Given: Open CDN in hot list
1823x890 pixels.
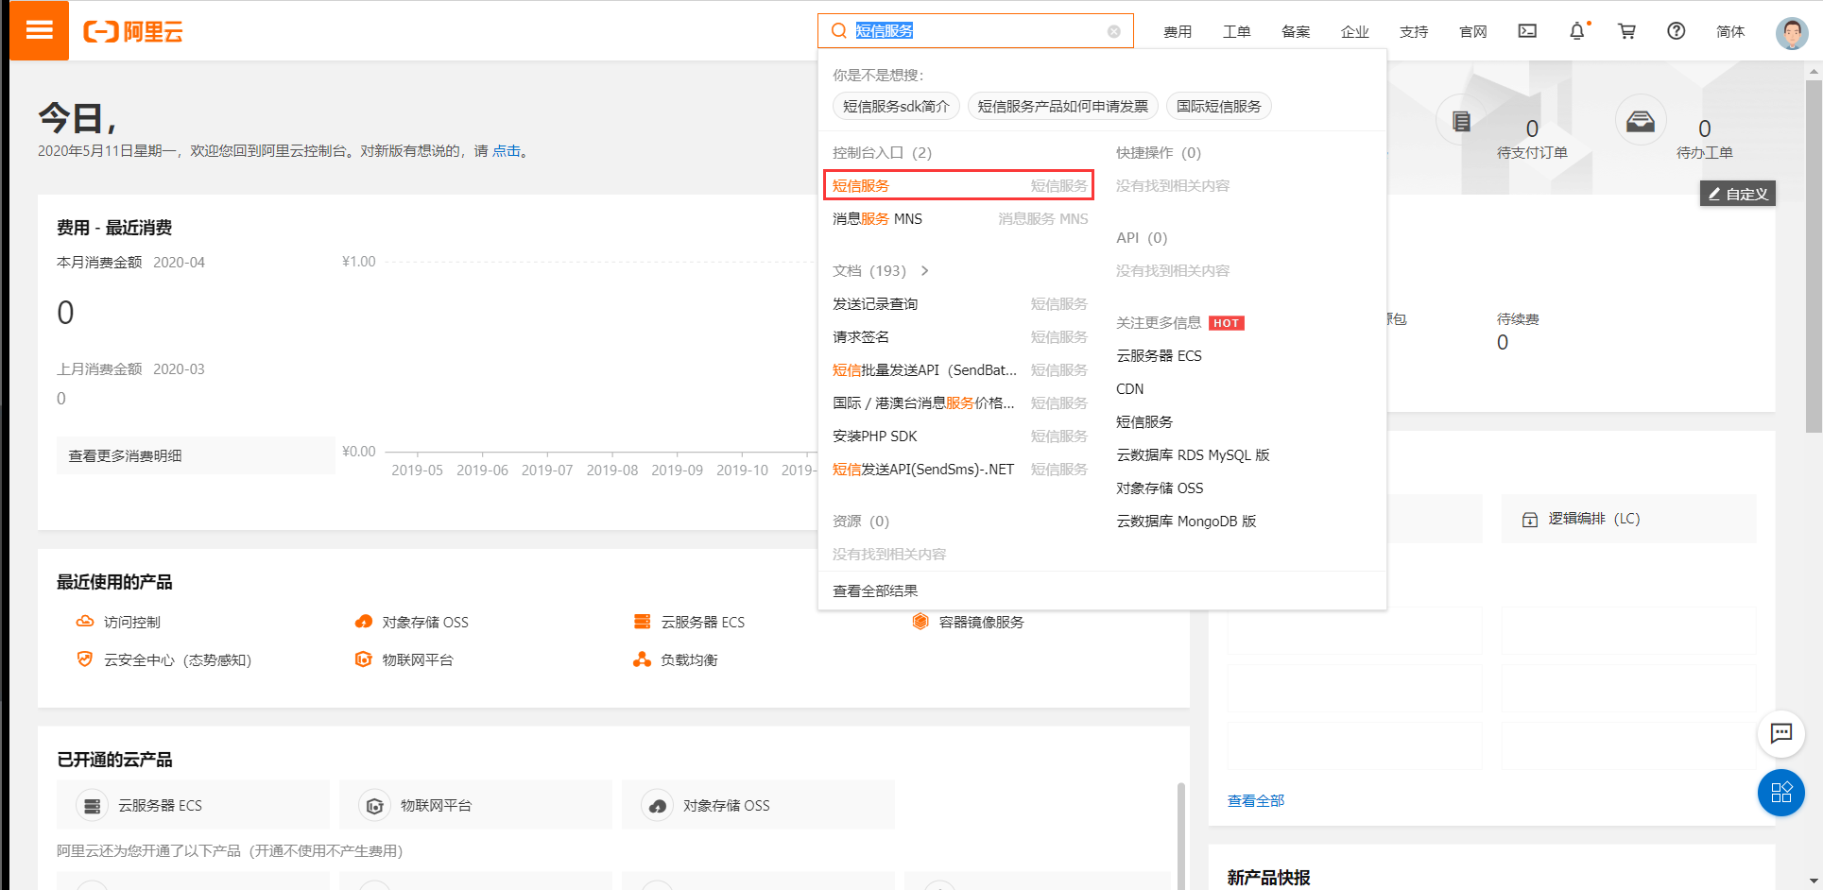Looking at the screenshot, I should click(x=1129, y=389).
